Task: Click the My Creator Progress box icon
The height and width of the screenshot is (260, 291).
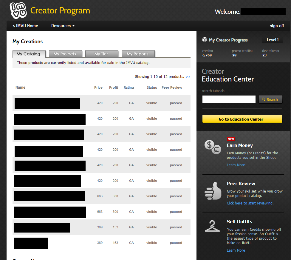Action: [205, 40]
